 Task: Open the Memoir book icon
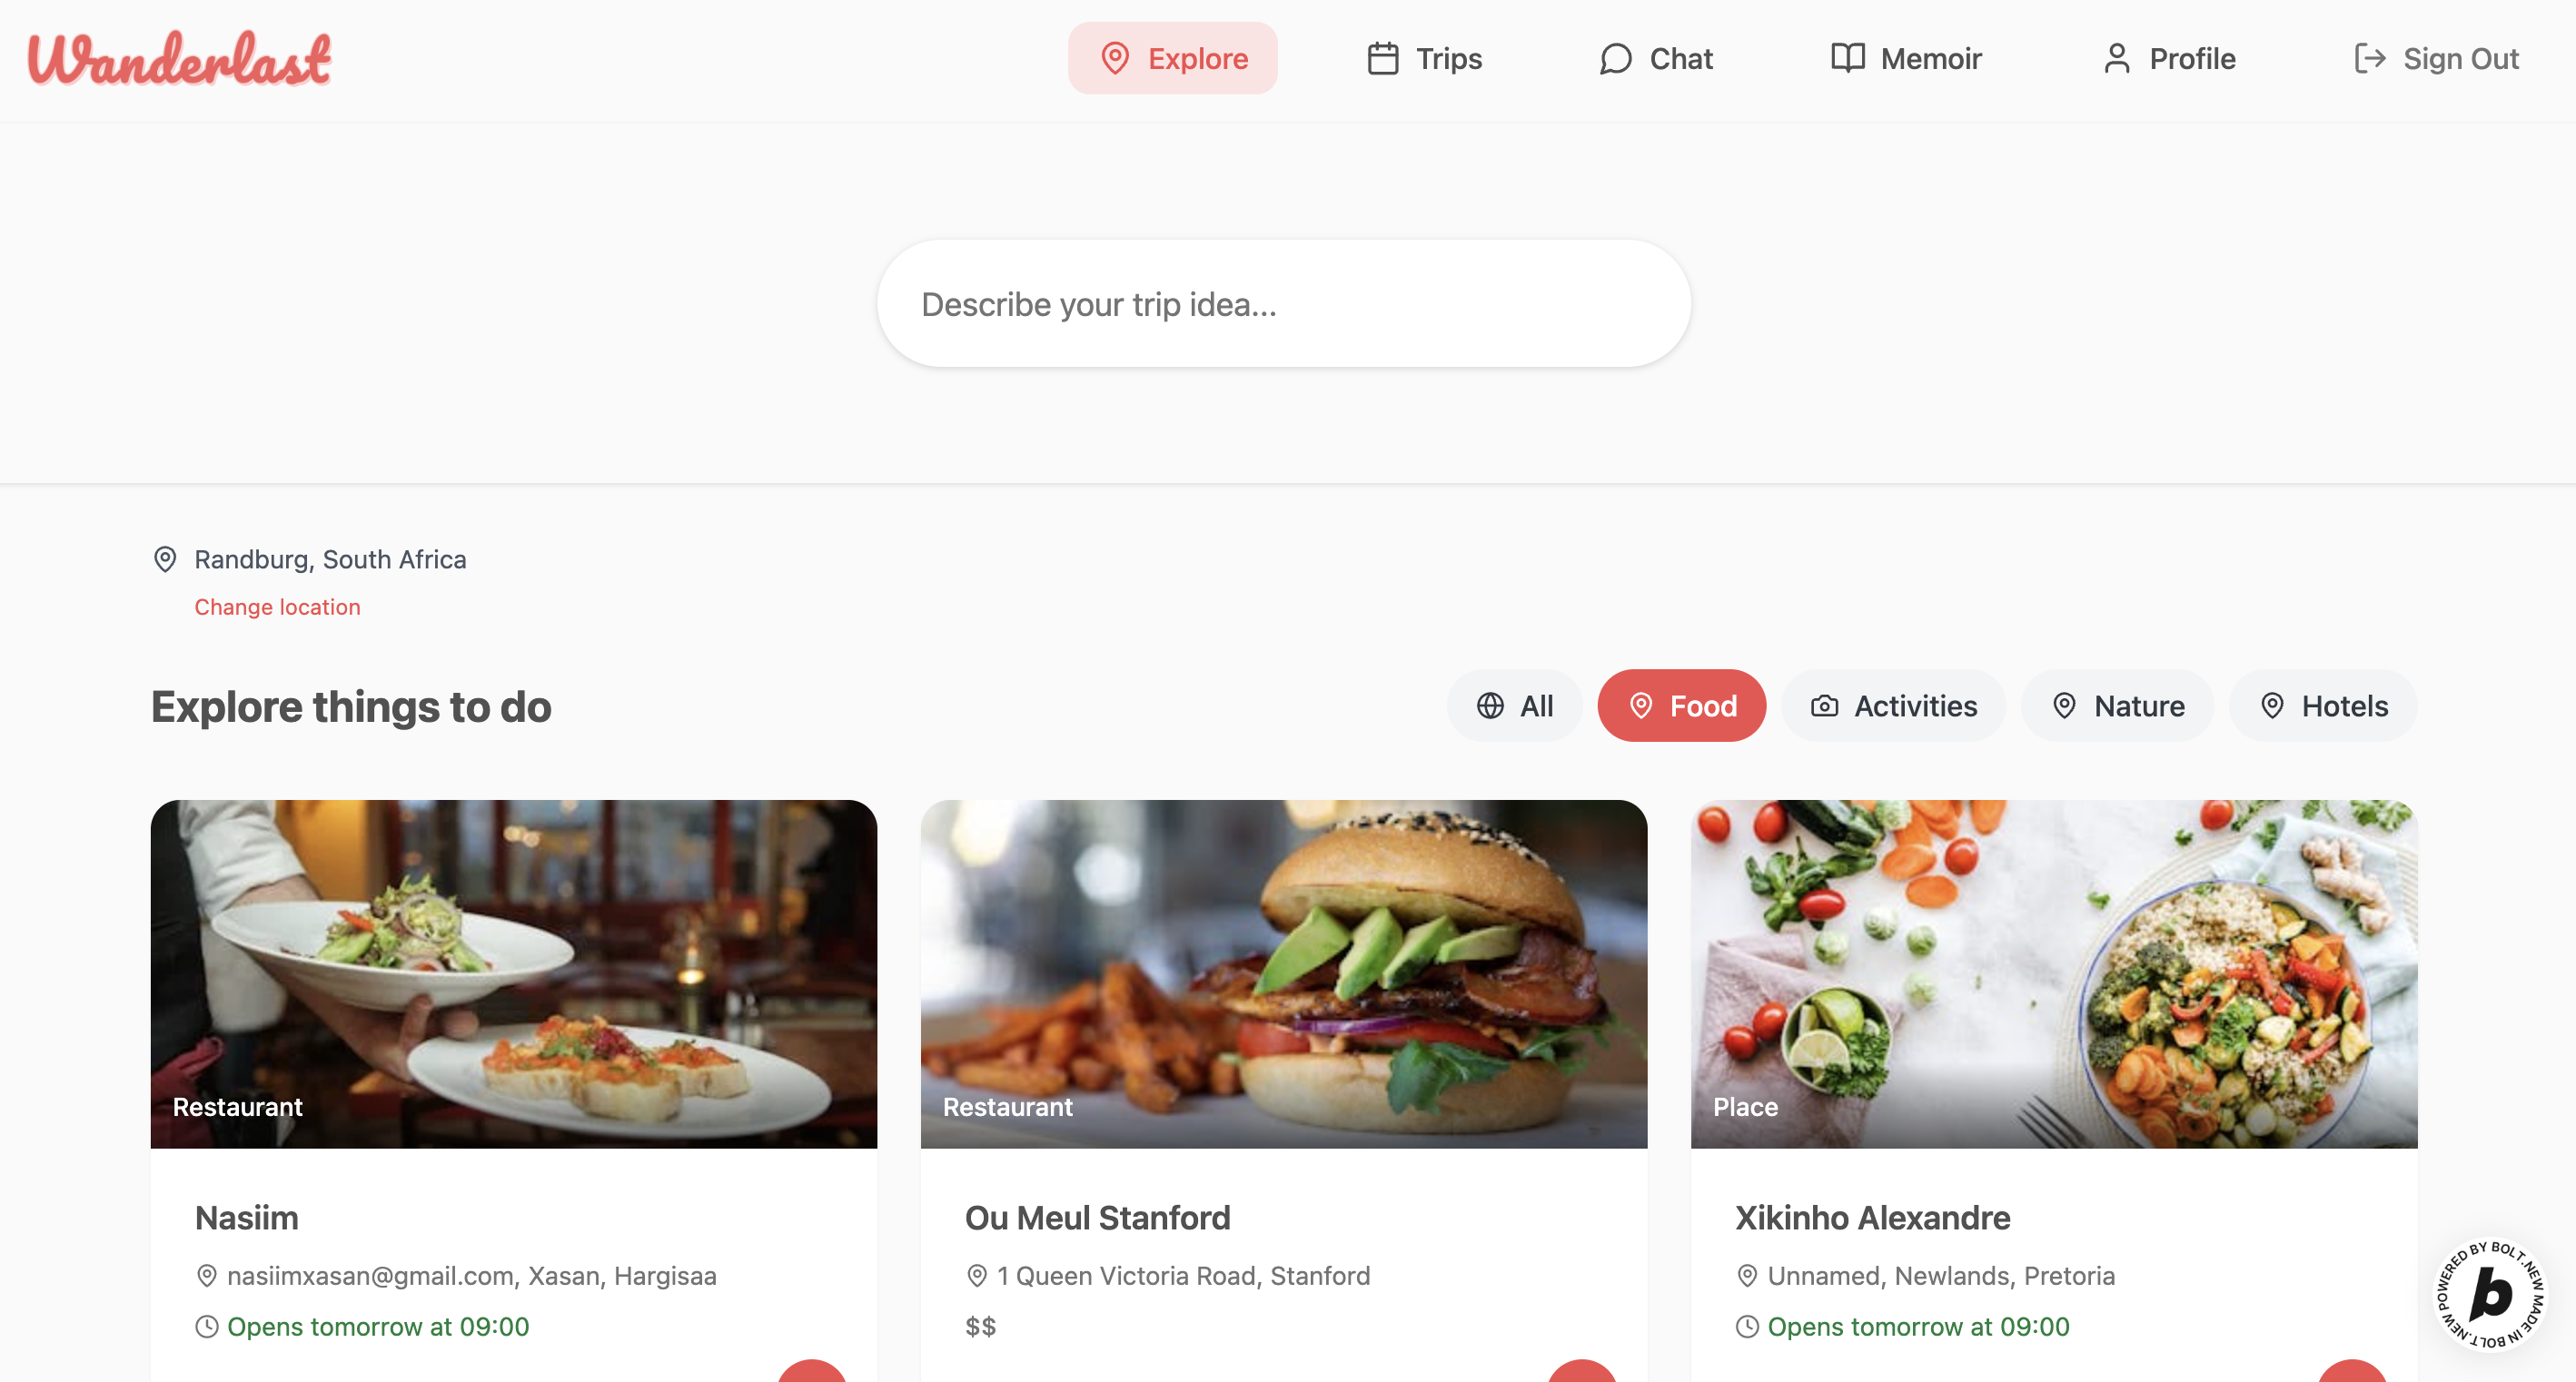1847,58
